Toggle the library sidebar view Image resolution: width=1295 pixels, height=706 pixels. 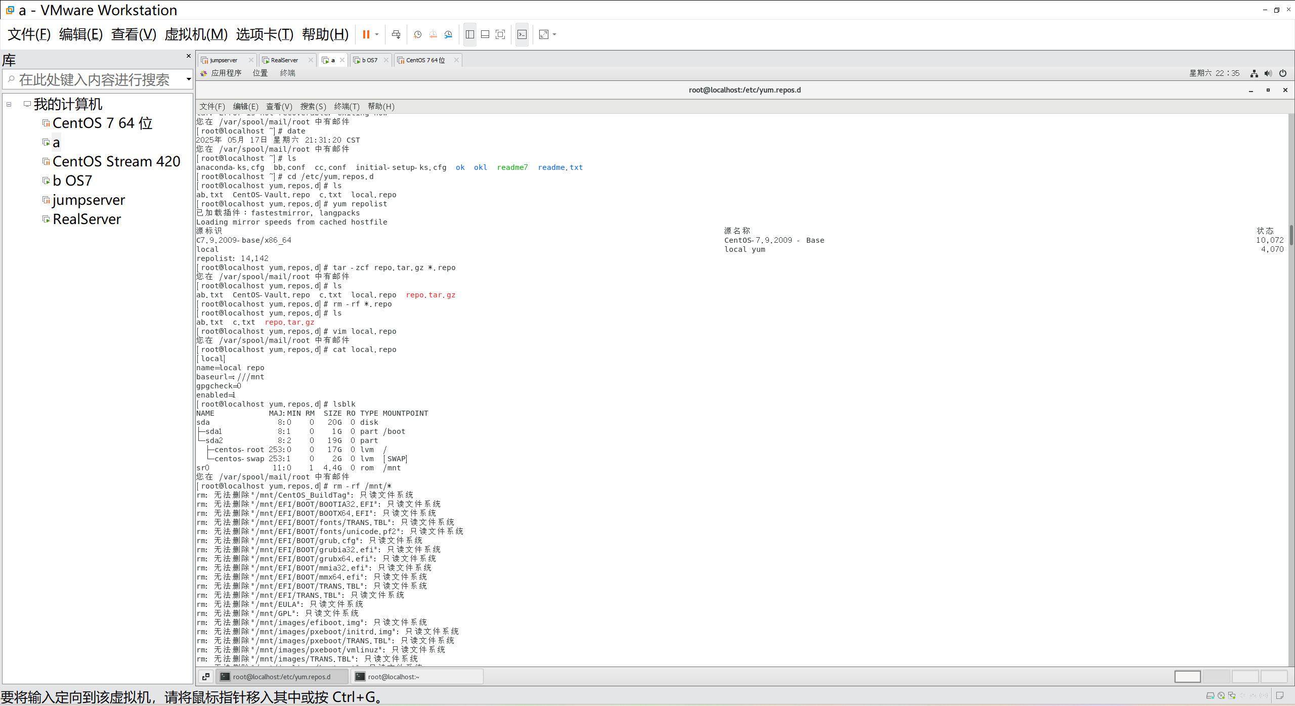(x=470, y=34)
